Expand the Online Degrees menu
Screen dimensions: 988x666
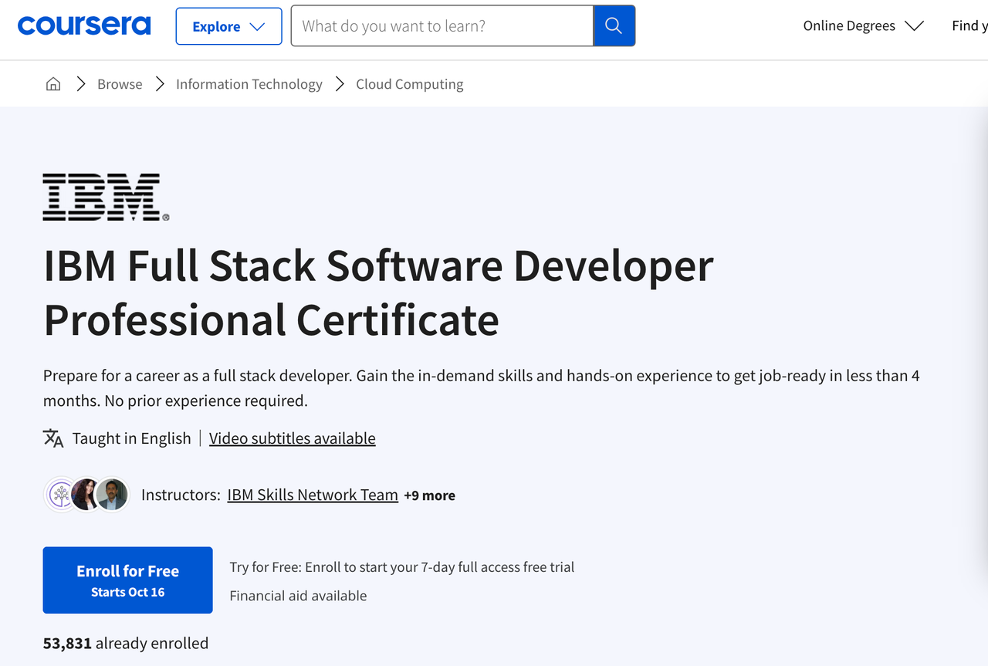[863, 26]
